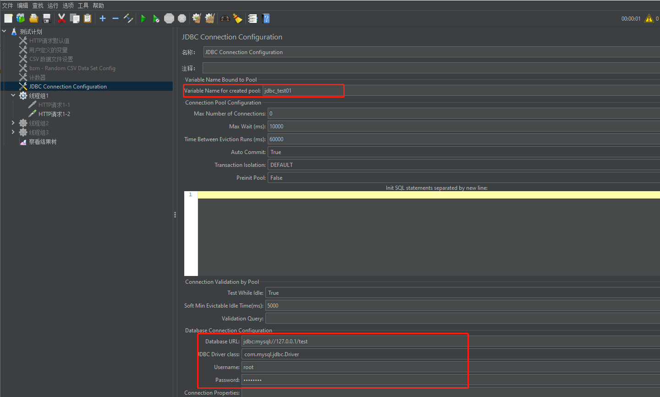The height and width of the screenshot is (397, 660).
Task: Open the Transaction Isolation combo box
Action: pos(464,165)
